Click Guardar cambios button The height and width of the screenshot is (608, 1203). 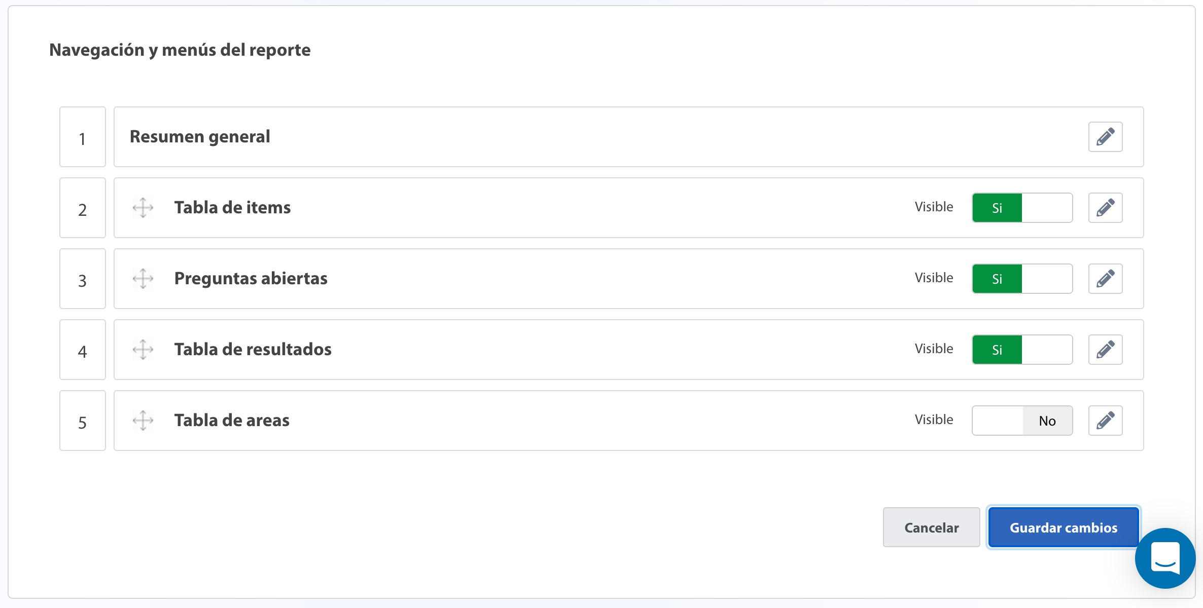tap(1064, 527)
